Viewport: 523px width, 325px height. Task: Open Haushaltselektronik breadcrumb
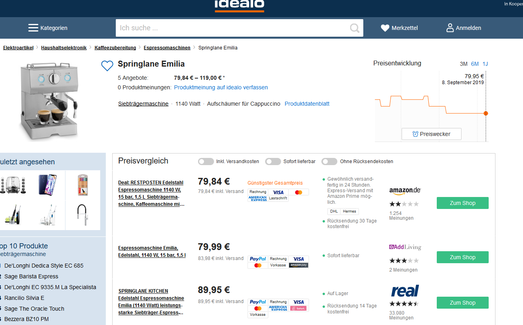click(64, 48)
